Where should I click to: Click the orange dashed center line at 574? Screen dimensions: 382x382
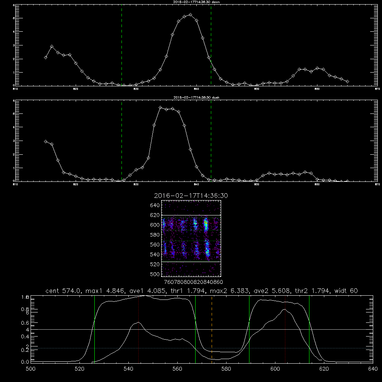(212, 329)
